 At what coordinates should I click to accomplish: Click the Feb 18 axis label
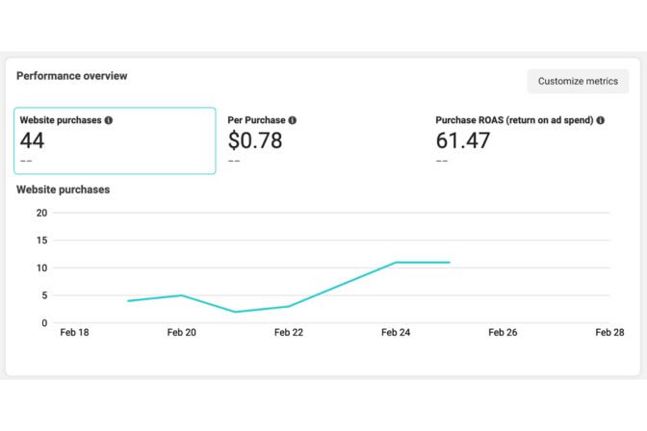(74, 333)
